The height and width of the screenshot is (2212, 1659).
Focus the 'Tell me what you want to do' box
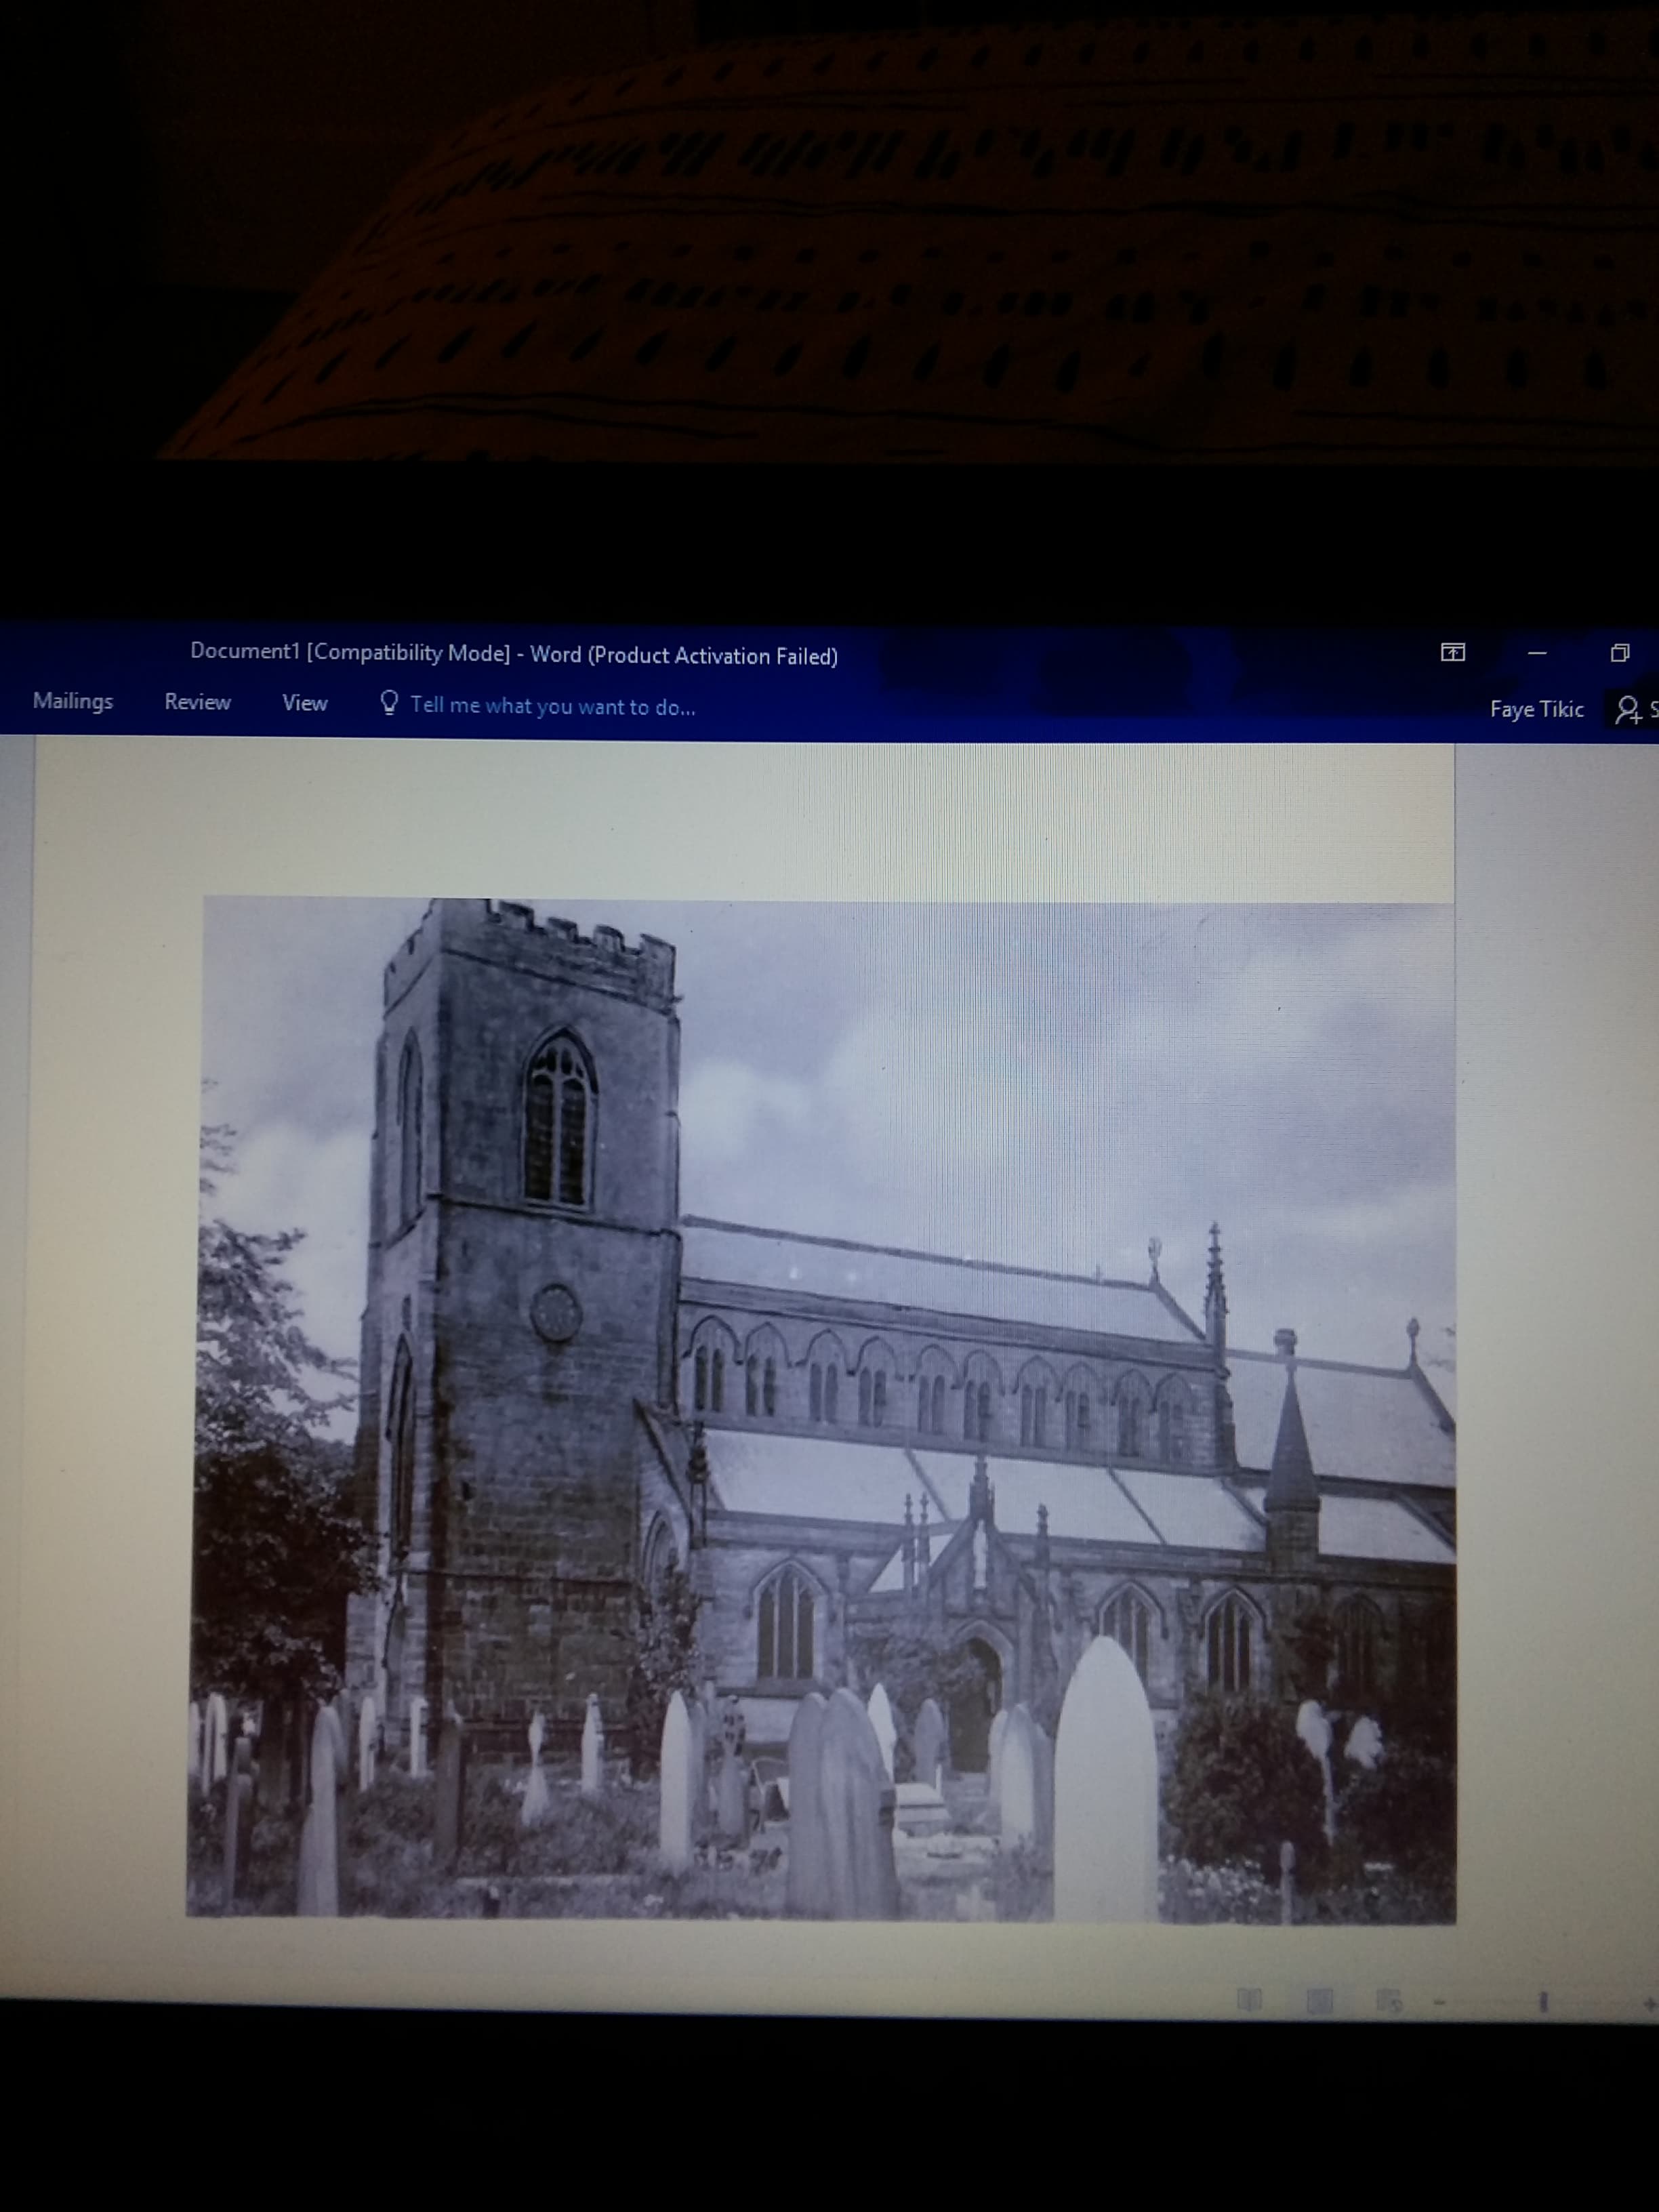(x=552, y=707)
